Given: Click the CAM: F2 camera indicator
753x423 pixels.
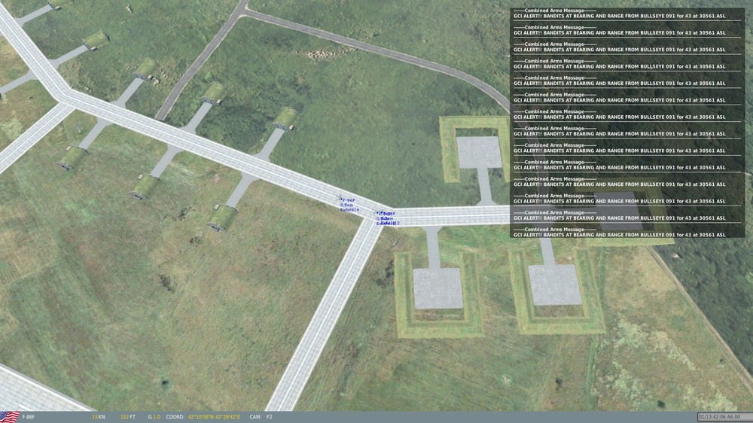Looking at the screenshot, I should [x=261, y=417].
